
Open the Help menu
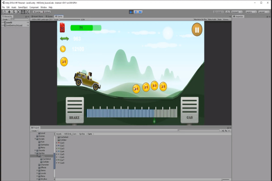pos(50,7)
